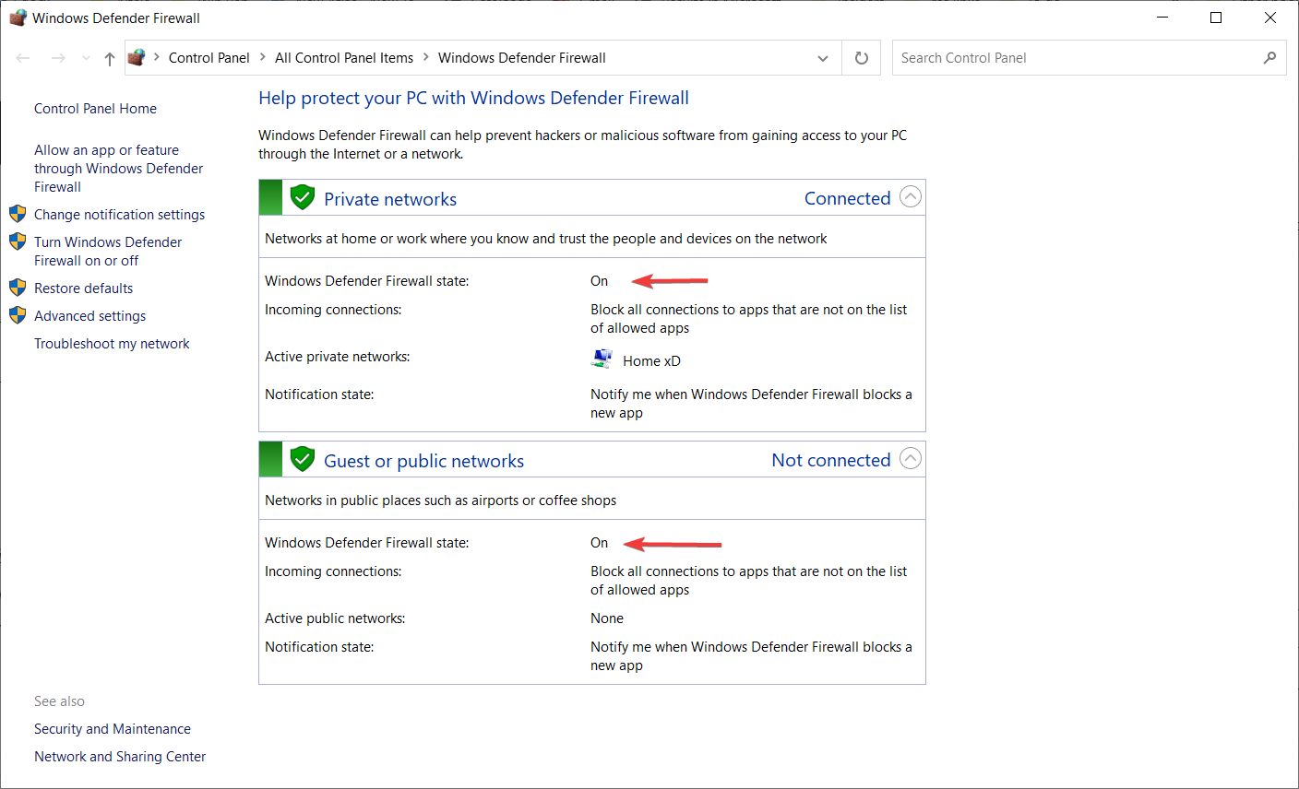This screenshot has height=789, width=1299.
Task: Click the Home xD network name
Action: coord(651,361)
